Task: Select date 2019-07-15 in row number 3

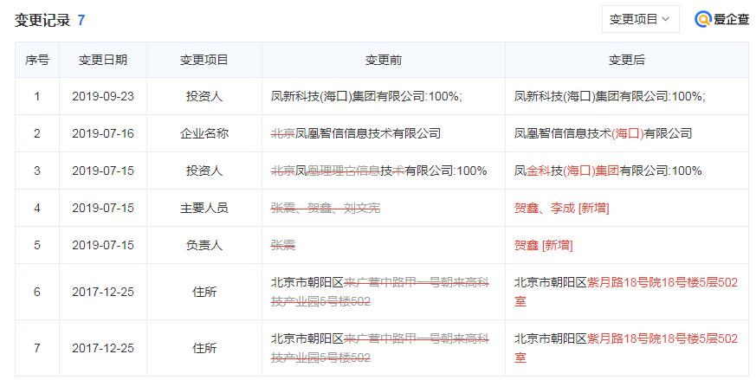Action: pos(103,171)
